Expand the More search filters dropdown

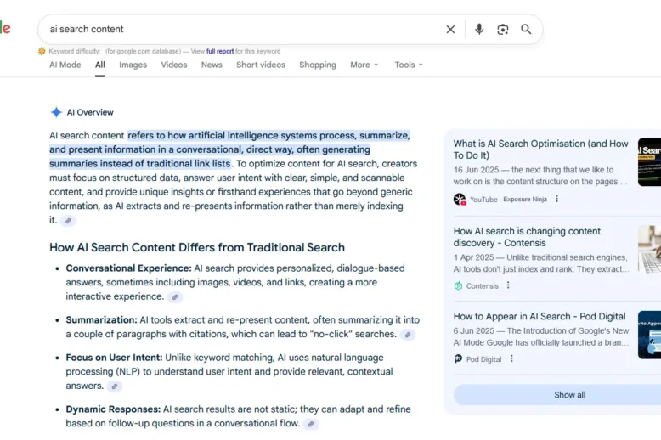(x=364, y=65)
